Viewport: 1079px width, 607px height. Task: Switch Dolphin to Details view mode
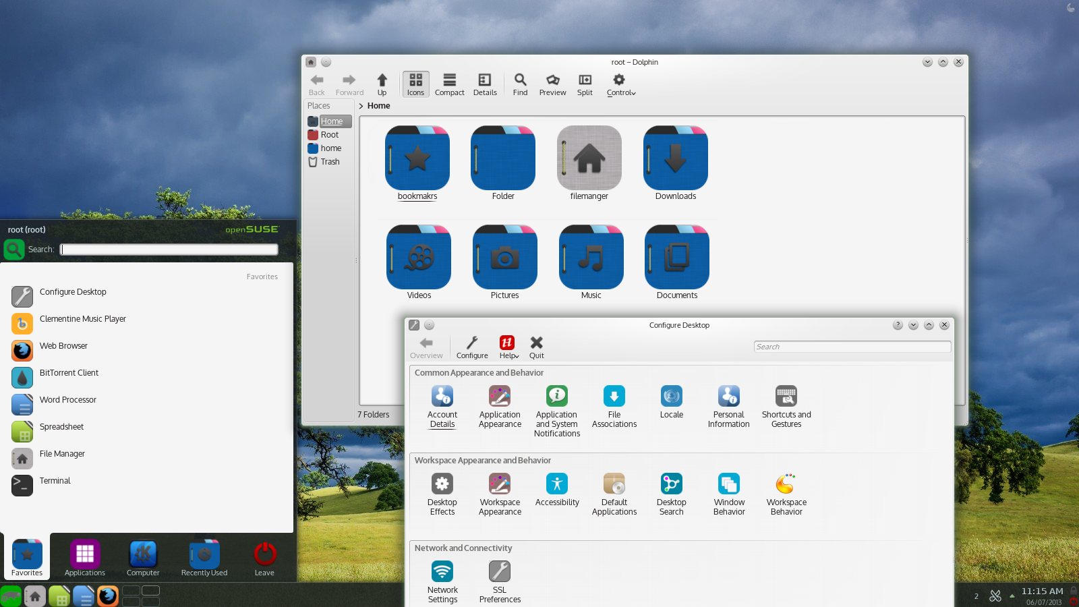(485, 84)
